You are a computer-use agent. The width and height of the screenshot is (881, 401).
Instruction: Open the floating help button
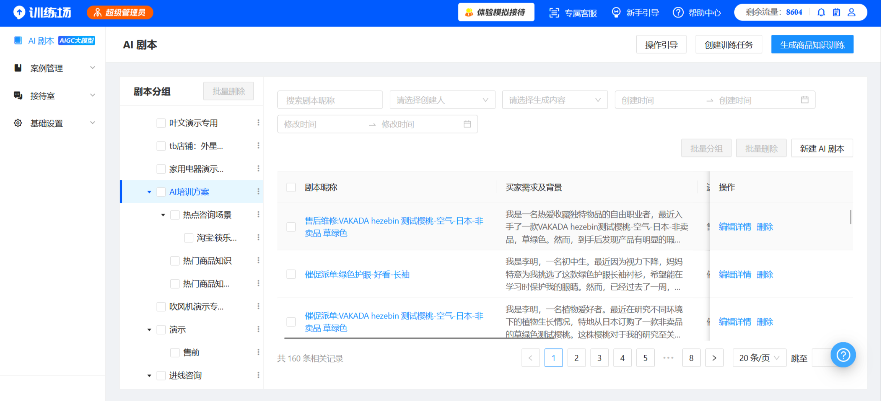click(x=843, y=355)
